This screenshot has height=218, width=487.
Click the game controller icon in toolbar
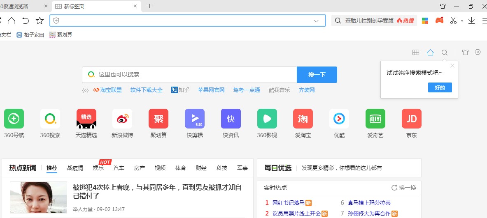tap(440, 21)
